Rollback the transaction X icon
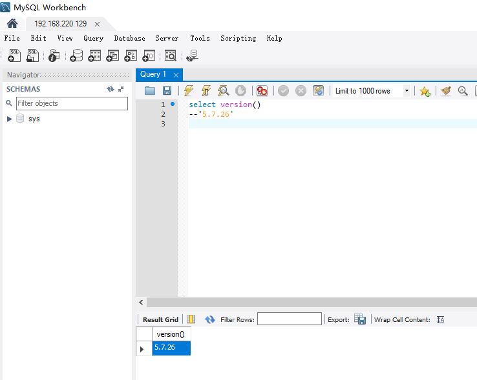This screenshot has width=477, height=380. [301, 90]
